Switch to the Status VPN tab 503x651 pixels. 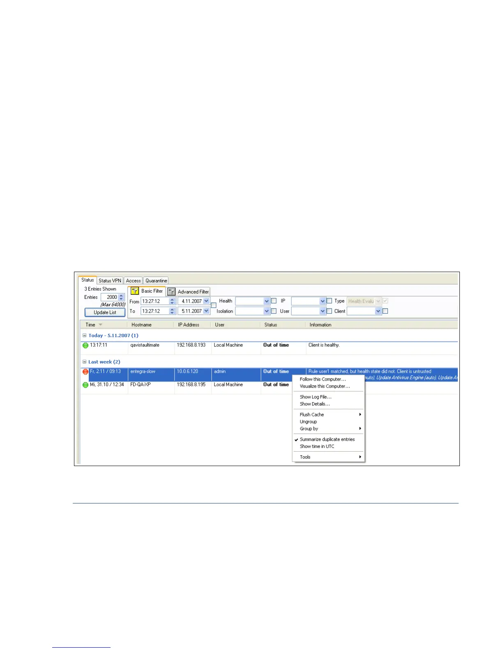(110, 281)
